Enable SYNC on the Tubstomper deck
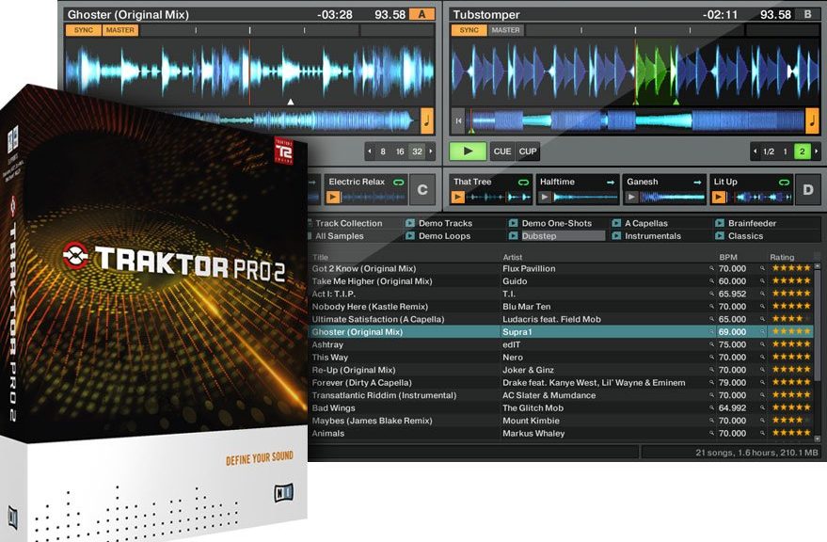The height and width of the screenshot is (542, 827). pos(468,30)
